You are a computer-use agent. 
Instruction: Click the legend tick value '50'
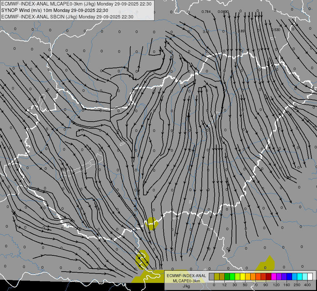[245, 285]
